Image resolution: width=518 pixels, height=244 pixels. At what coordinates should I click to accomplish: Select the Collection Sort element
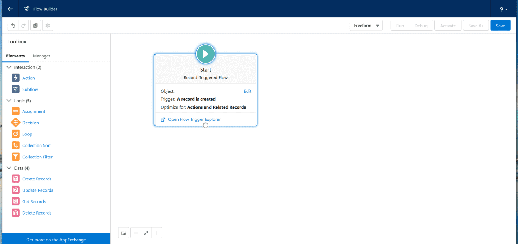tap(36, 145)
